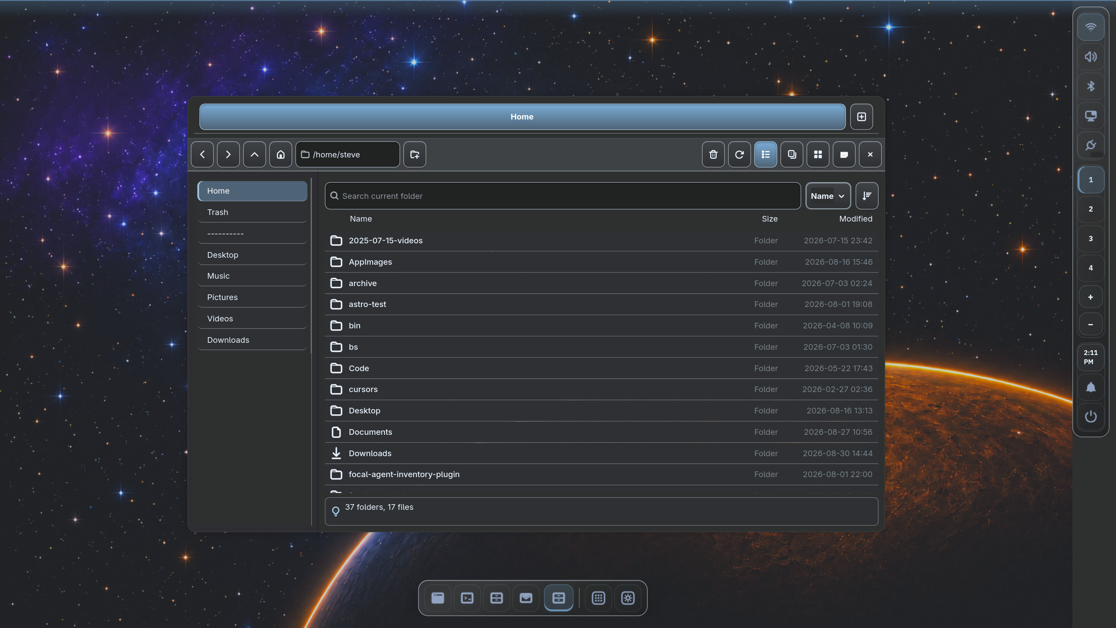1116x628 pixels.
Task: Toggle Bluetooth in the side panel
Action: click(x=1091, y=86)
